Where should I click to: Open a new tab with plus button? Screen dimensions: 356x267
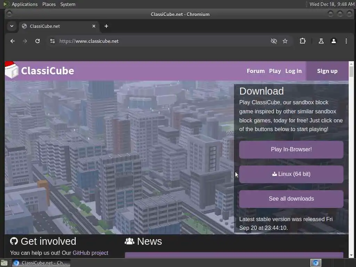tap(106, 26)
